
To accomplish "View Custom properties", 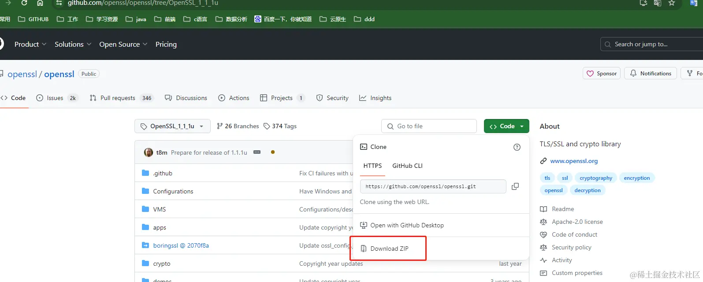I will pyautogui.click(x=571, y=273).
